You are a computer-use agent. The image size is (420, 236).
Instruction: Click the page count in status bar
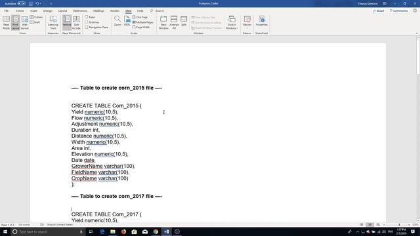[7, 225]
